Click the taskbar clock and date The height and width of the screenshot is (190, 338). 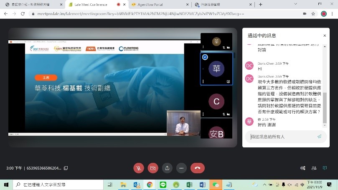coord(315,185)
